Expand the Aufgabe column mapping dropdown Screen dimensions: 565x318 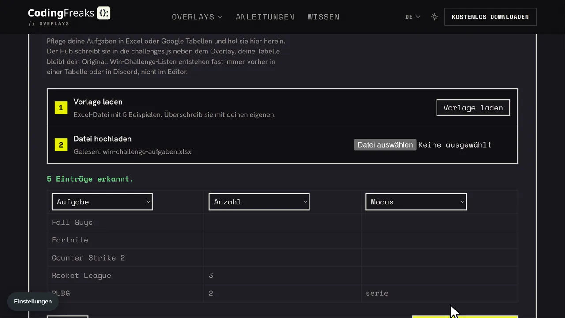[102, 202]
